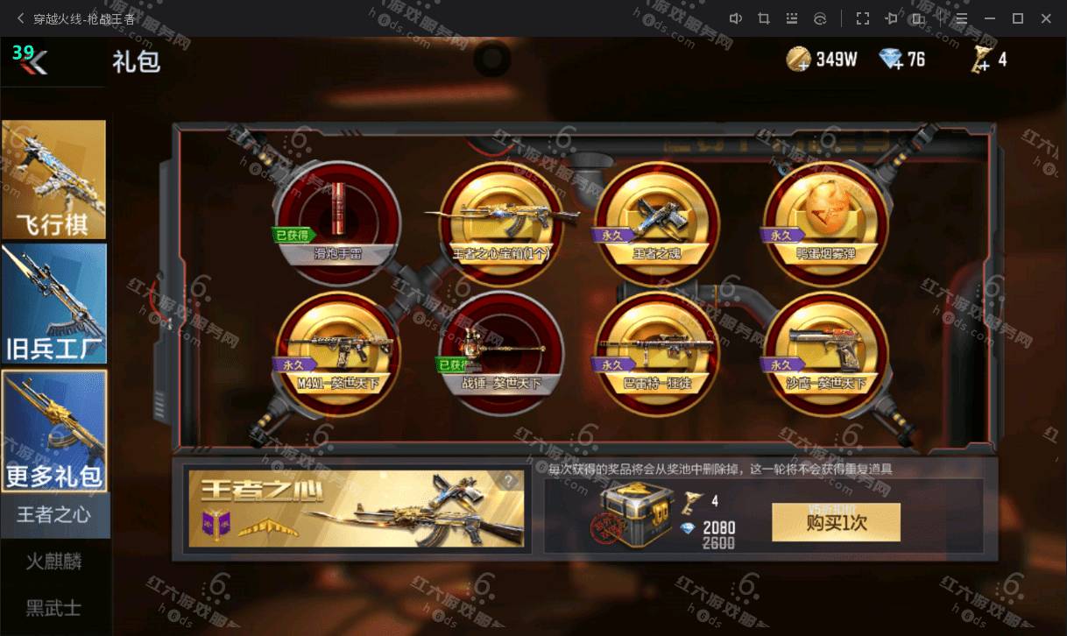The image size is (1067, 636).
Task: Pin the window on top with the pin icon
Action: [x=891, y=18]
